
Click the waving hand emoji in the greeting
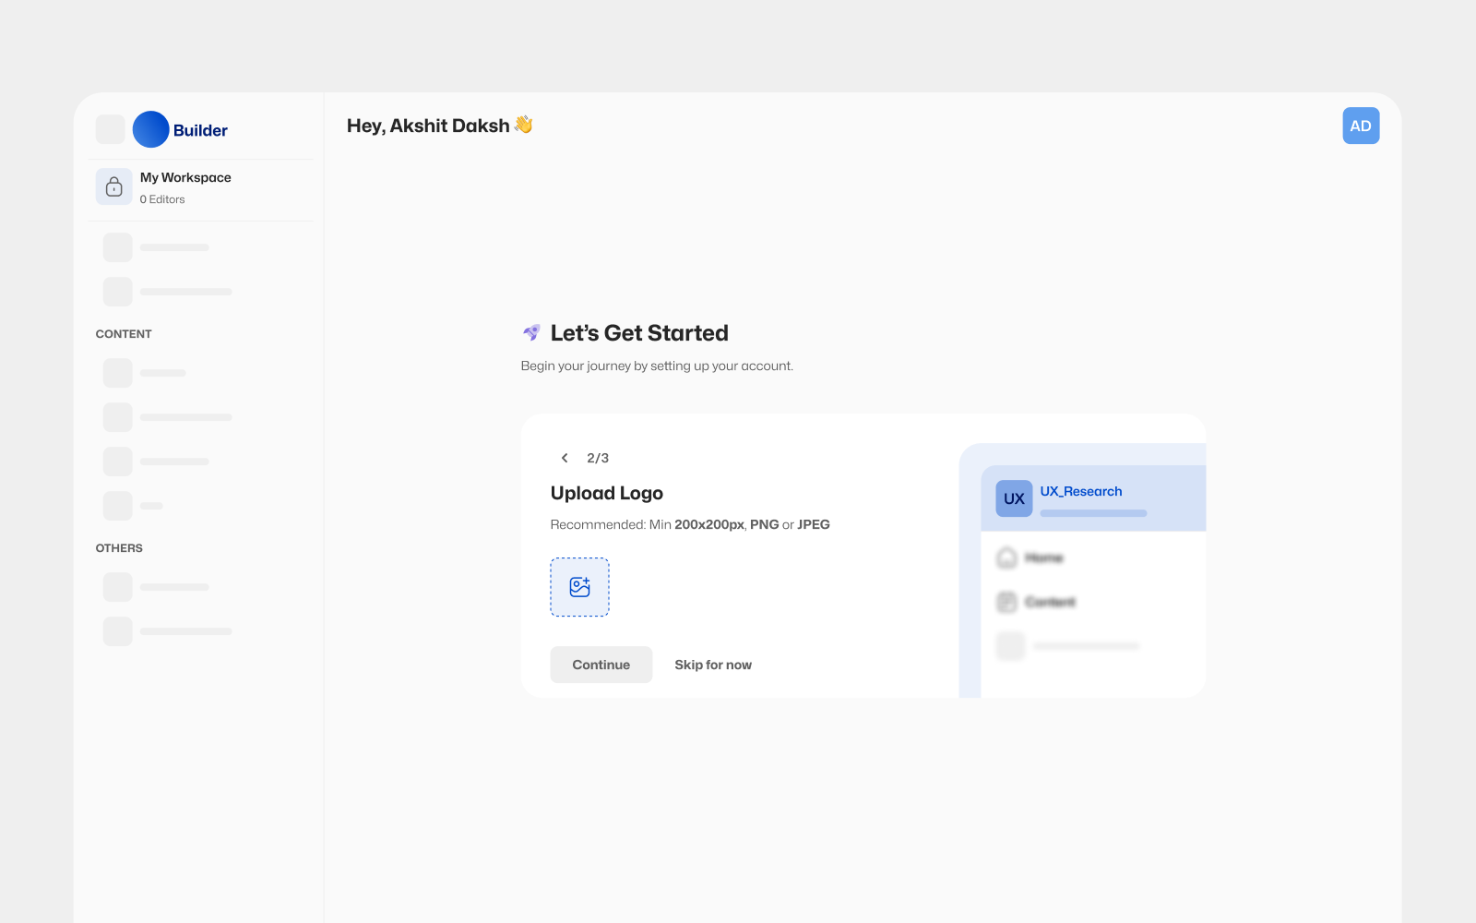point(521,126)
